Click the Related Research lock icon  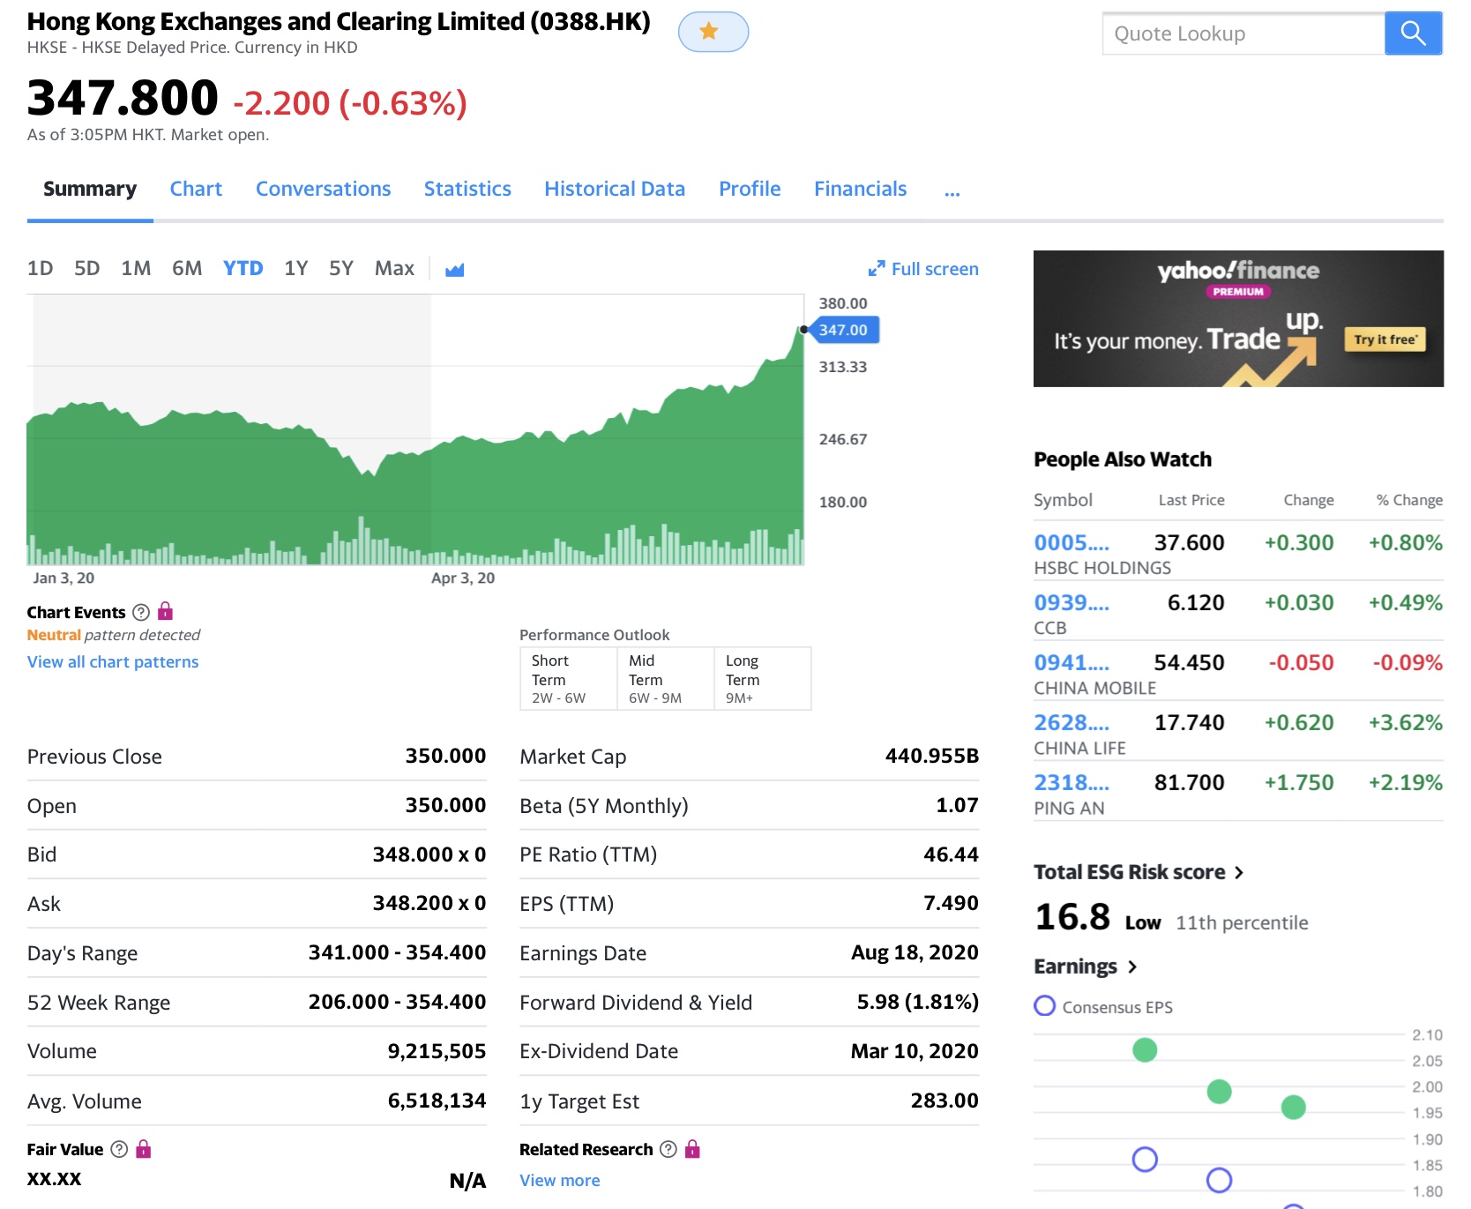coord(692,1148)
